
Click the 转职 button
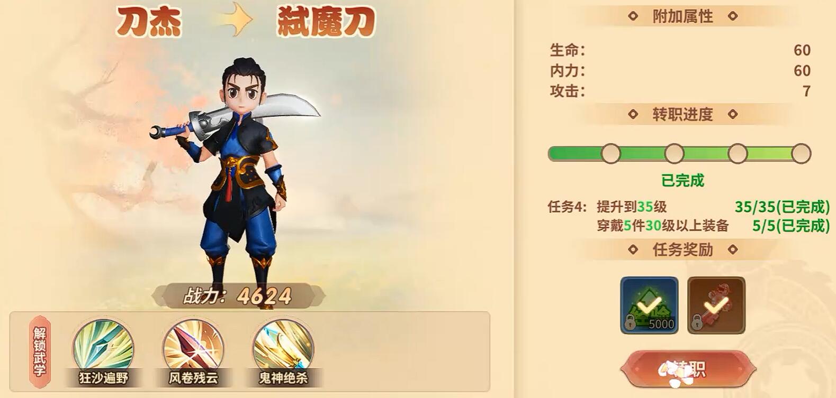[688, 369]
